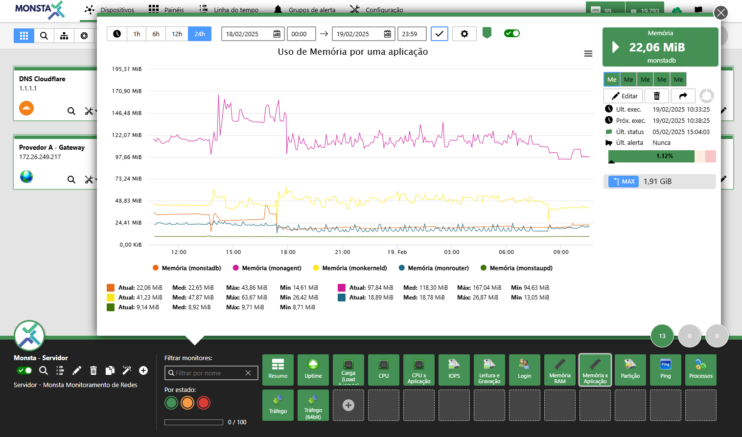
Task: Open the chart hamburger menu
Action: click(x=588, y=54)
